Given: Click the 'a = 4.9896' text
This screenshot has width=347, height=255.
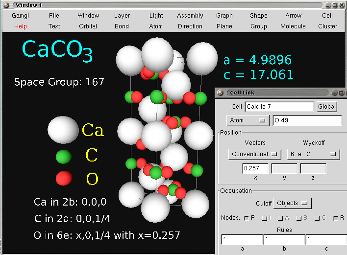Looking at the screenshot, I should (x=257, y=60).
